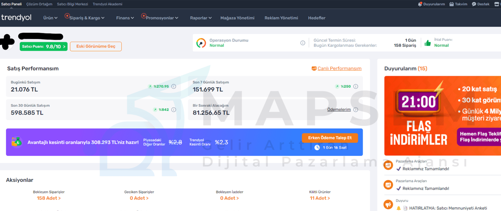Click the info icon for Son 7 Günlük Satışım

[x=356, y=86]
